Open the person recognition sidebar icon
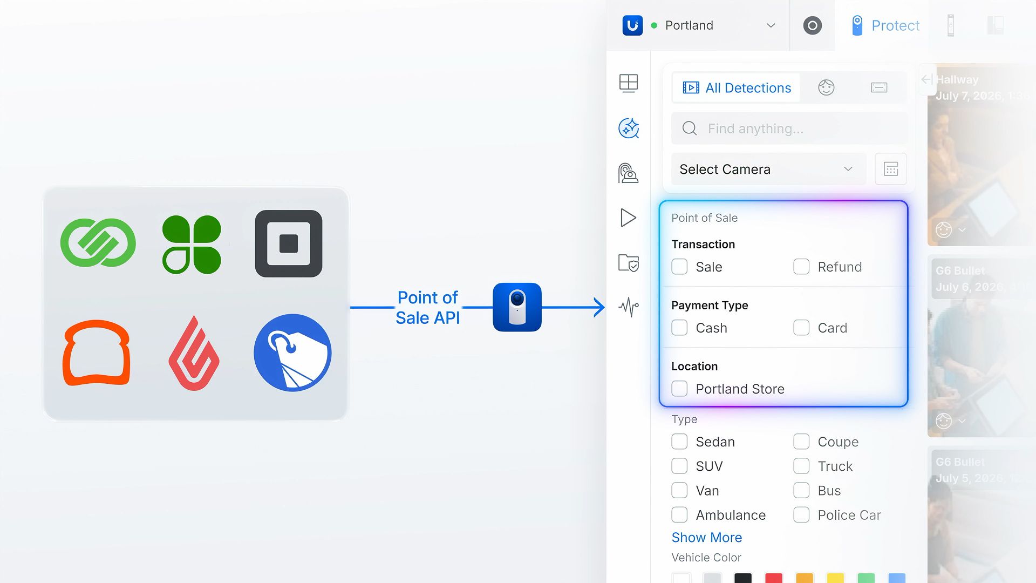 (x=629, y=173)
